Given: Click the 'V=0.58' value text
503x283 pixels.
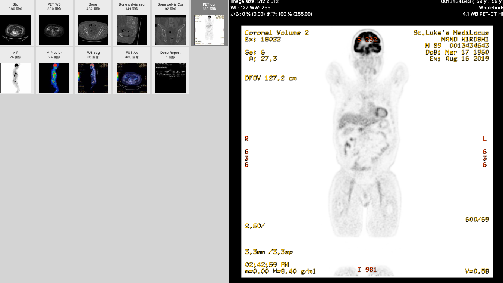Looking at the screenshot, I should pos(477,271).
